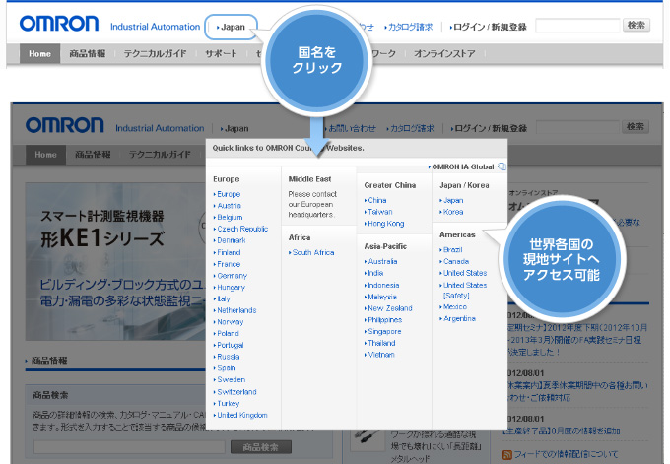The width and height of the screenshot is (670, 464).
Task: Select Norway in the Europe list
Action: point(229,322)
